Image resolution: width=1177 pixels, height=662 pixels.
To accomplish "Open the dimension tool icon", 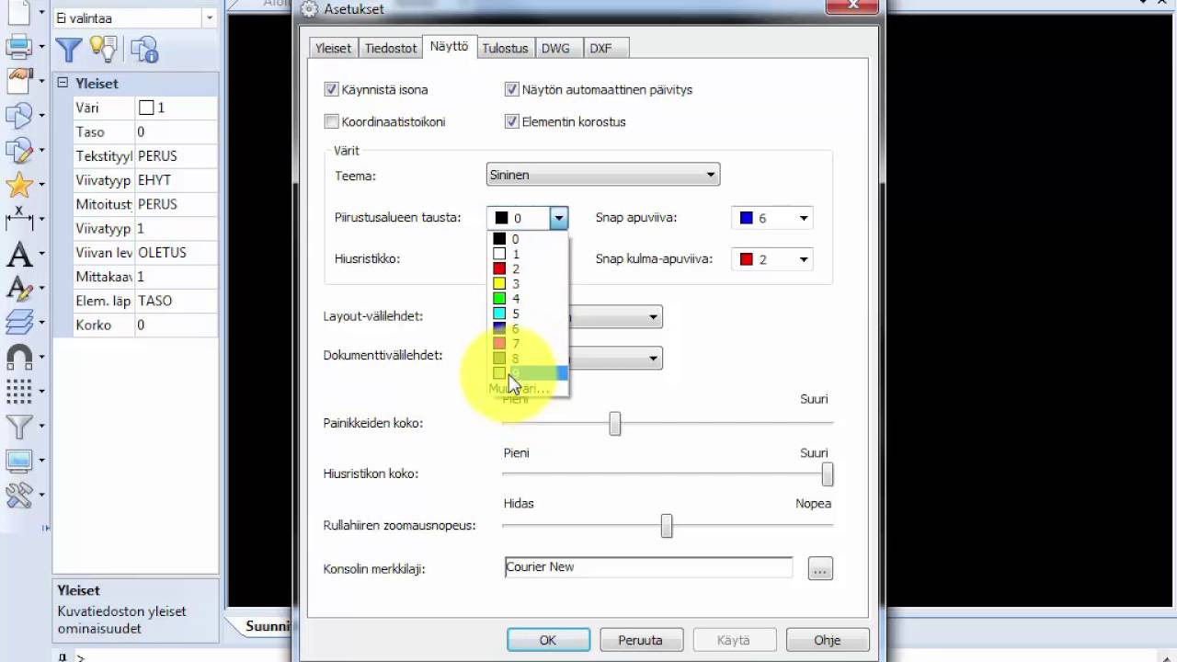I will [18, 219].
